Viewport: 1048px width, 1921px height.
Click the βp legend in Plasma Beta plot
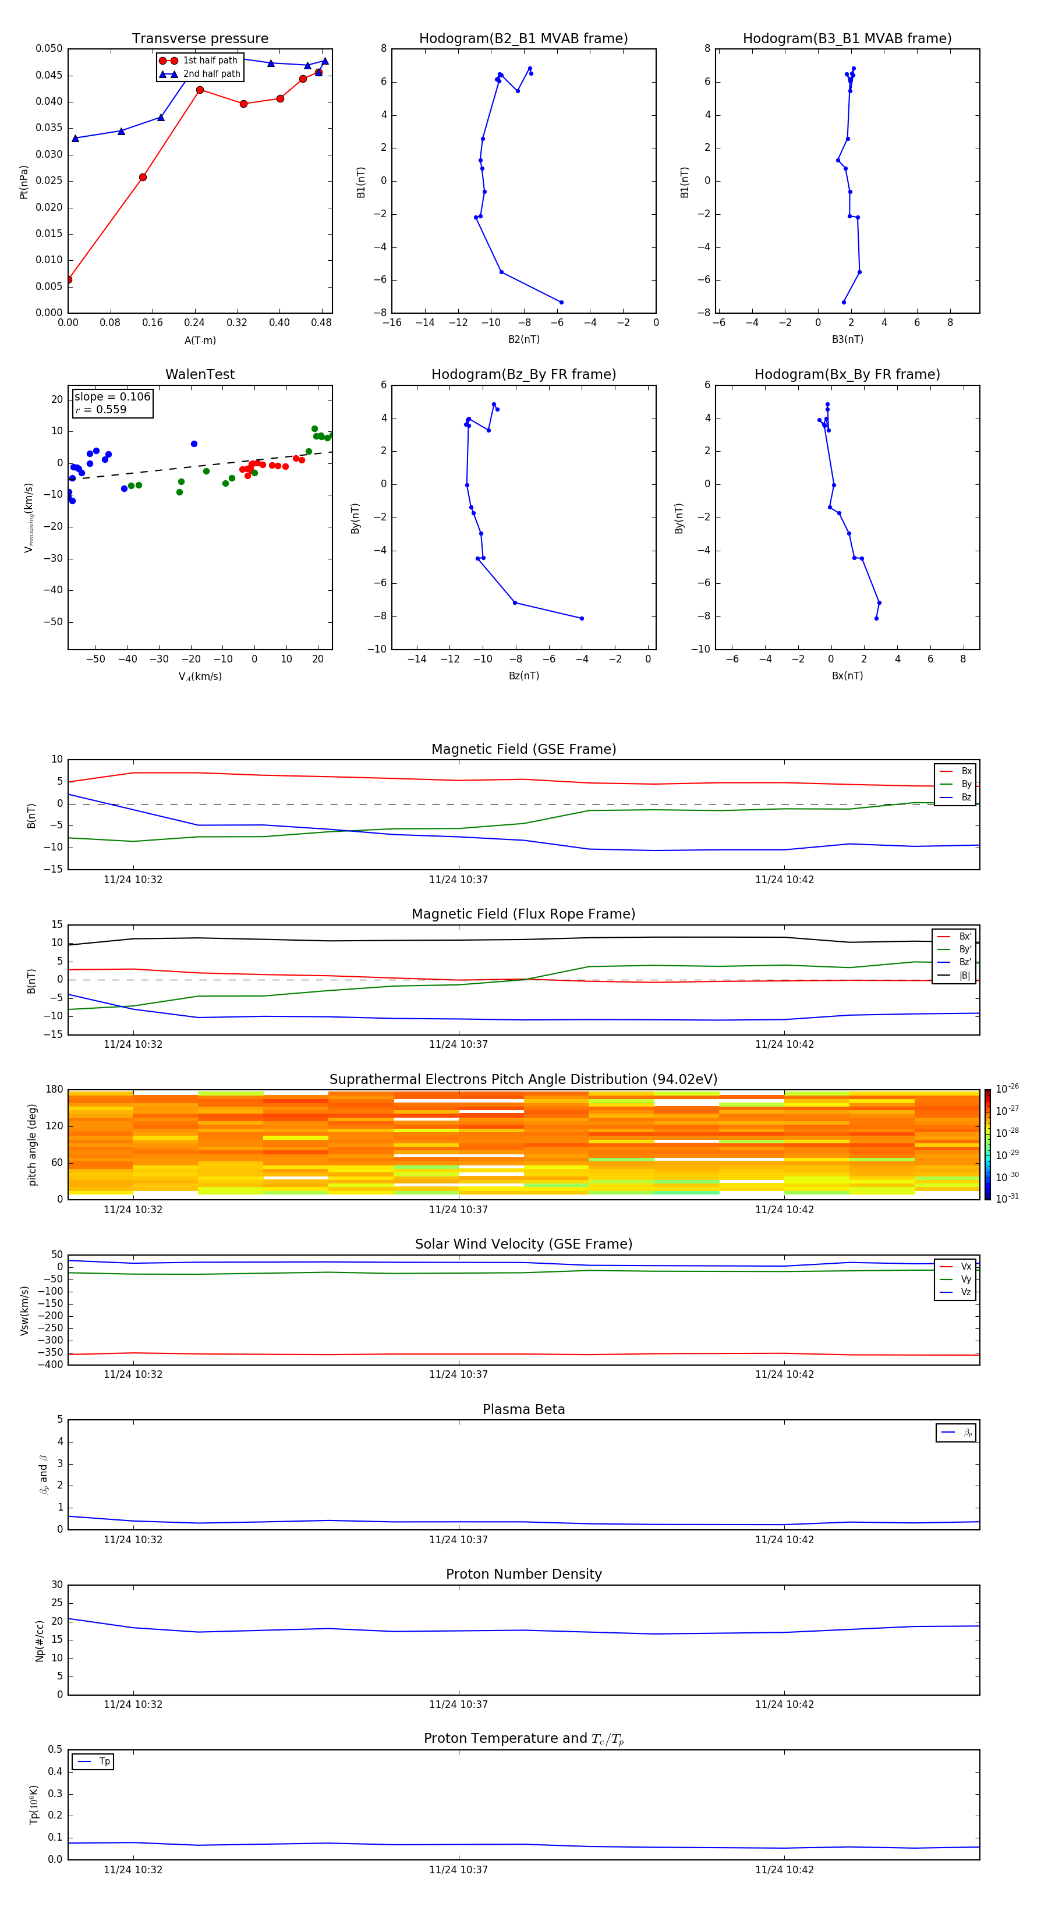point(956,1433)
